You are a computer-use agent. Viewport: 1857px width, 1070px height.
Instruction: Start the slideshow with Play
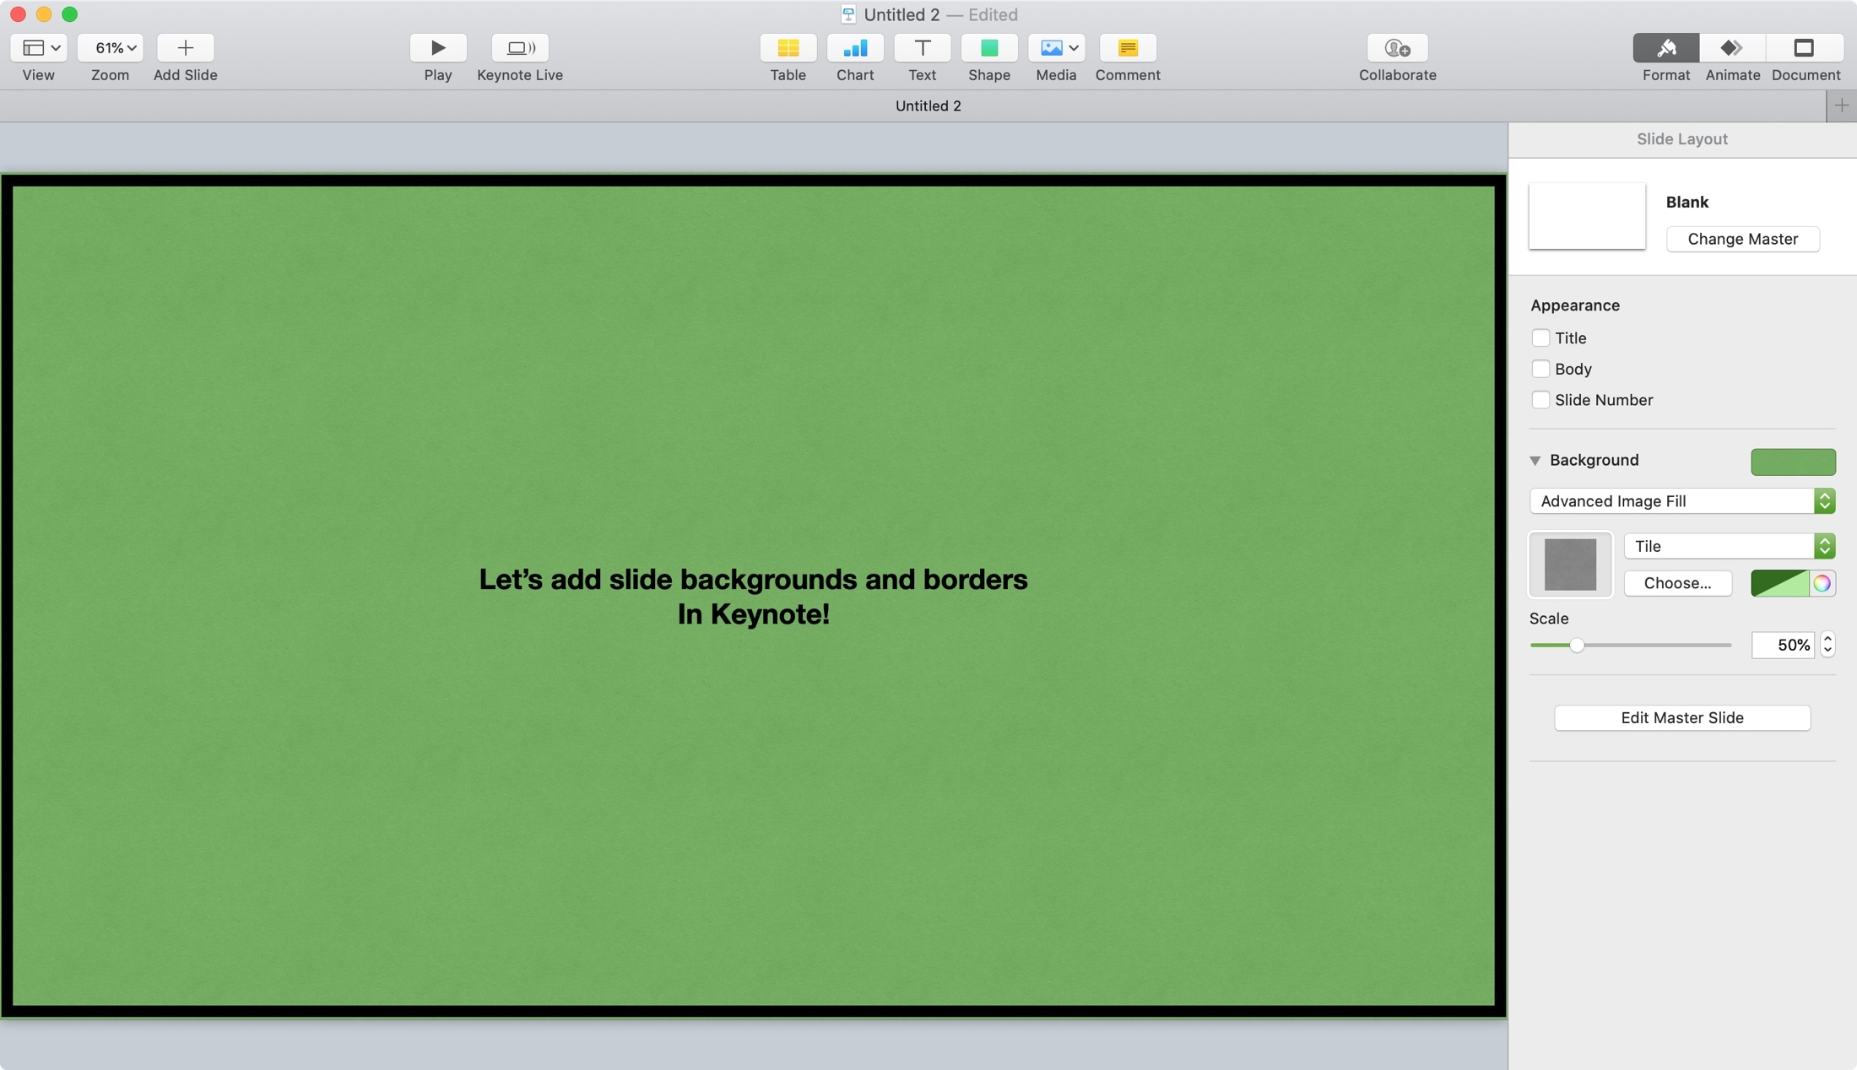438,48
